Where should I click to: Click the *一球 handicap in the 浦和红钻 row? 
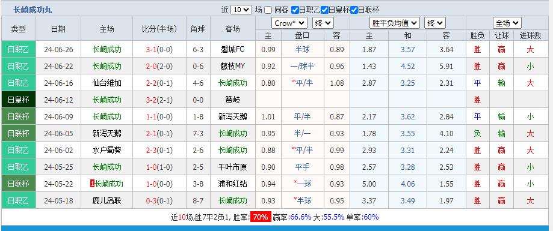click(x=302, y=184)
